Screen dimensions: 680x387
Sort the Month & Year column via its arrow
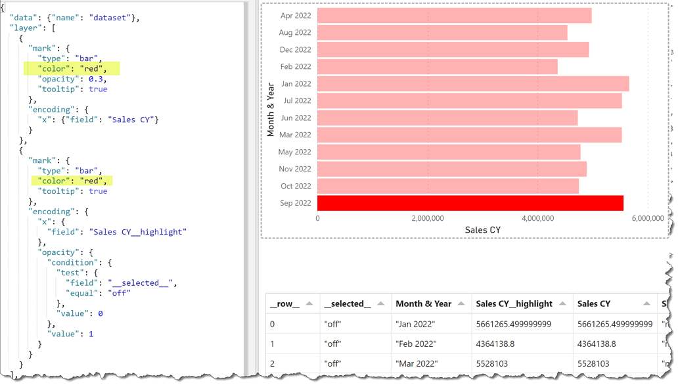pos(461,304)
